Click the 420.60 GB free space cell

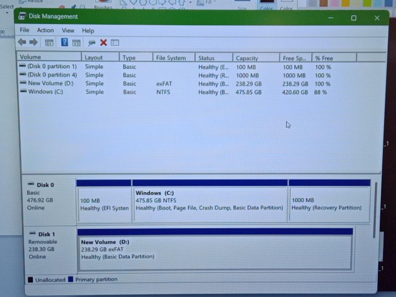tap(295, 92)
